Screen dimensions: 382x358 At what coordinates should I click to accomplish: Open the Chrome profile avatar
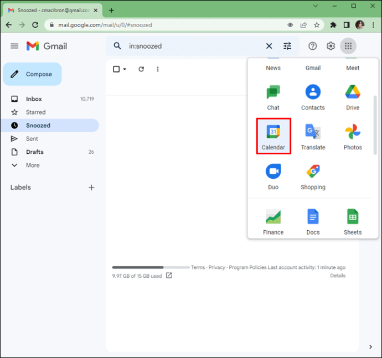(x=360, y=25)
